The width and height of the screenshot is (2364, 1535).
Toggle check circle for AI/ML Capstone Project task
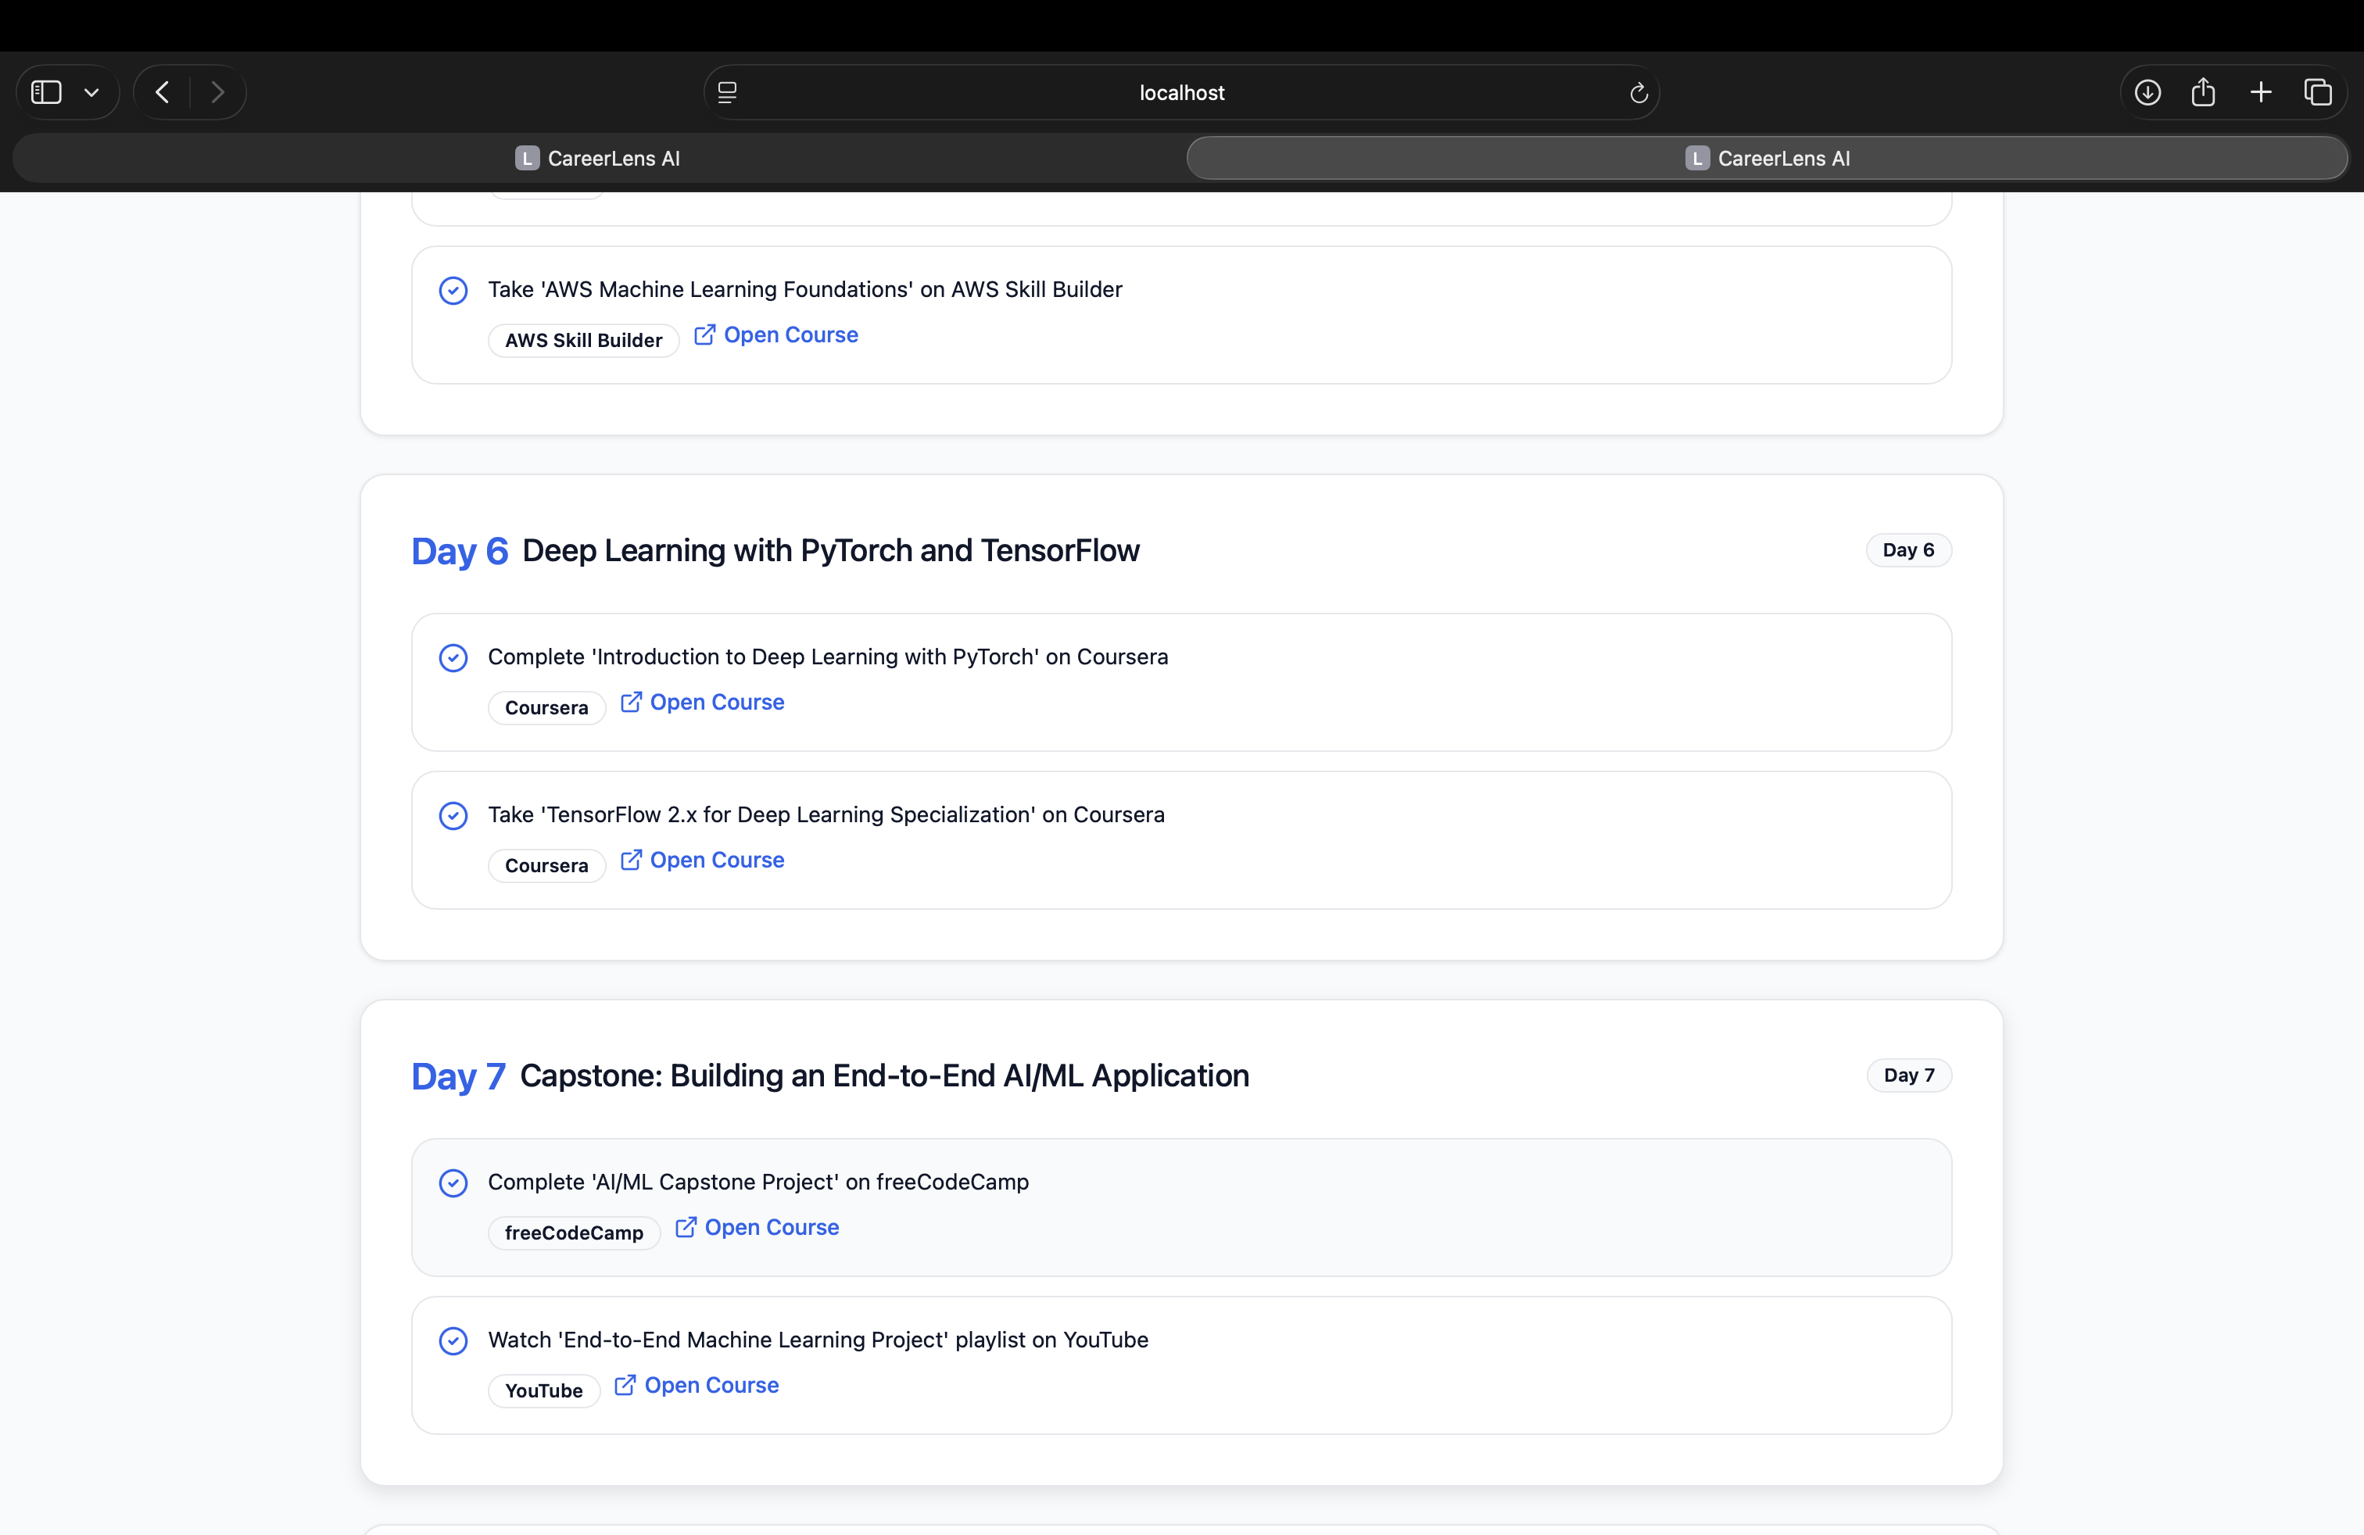(453, 1183)
